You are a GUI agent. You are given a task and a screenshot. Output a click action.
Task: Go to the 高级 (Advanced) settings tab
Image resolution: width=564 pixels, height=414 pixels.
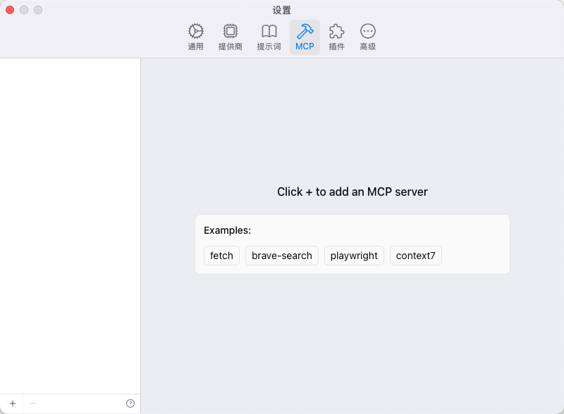(368, 37)
